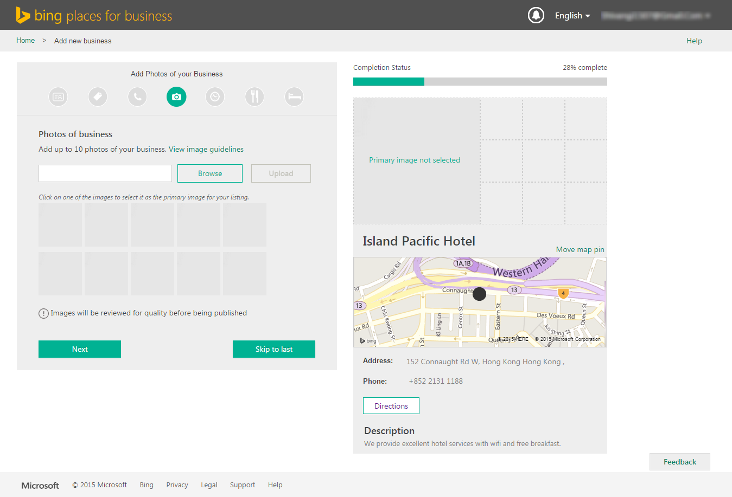This screenshot has width=732, height=497.
Task: Open the notifications bell icon
Action: tap(536, 15)
